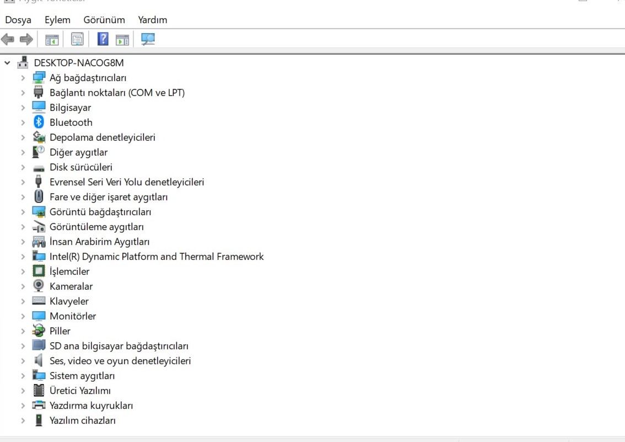This screenshot has width=625, height=442.
Task: Click the blue Help question mark icon
Action: 102,39
